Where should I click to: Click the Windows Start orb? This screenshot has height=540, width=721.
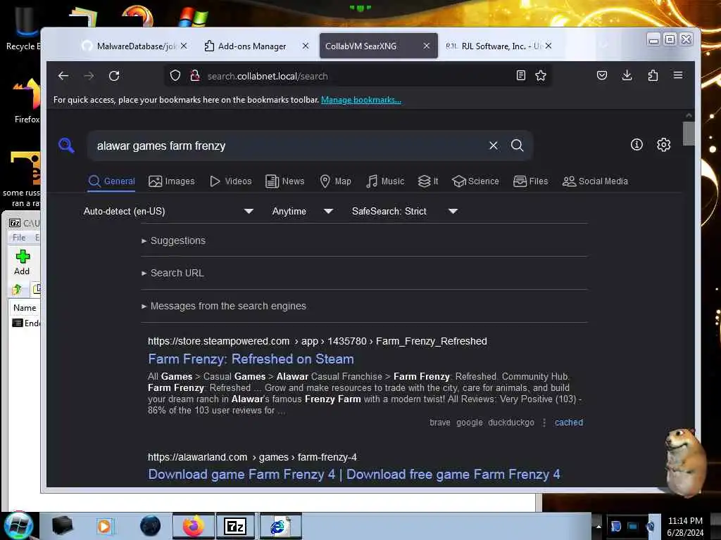coord(18,526)
